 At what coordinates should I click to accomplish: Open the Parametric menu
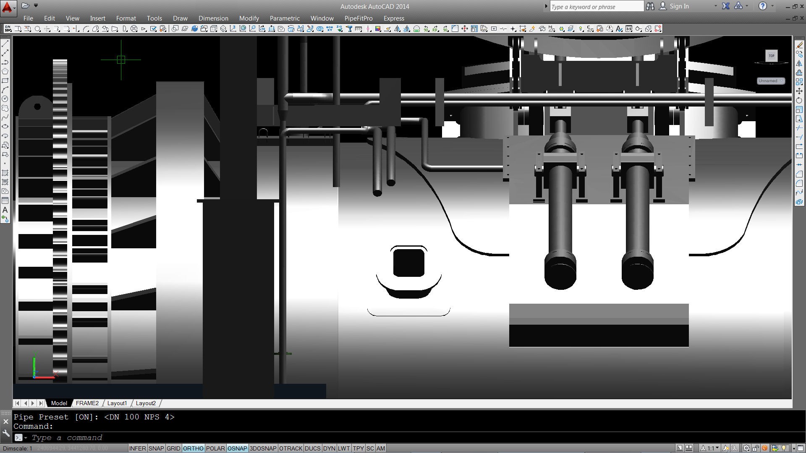(285, 18)
